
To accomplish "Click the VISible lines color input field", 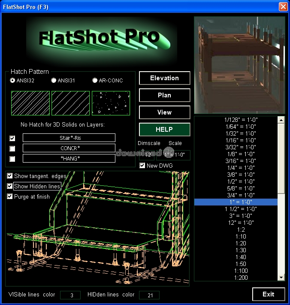I will [x=70, y=295].
